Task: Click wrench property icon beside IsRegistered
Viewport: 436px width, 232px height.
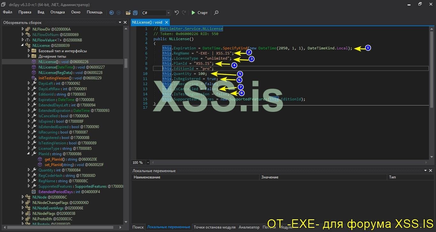Action: click(34, 138)
